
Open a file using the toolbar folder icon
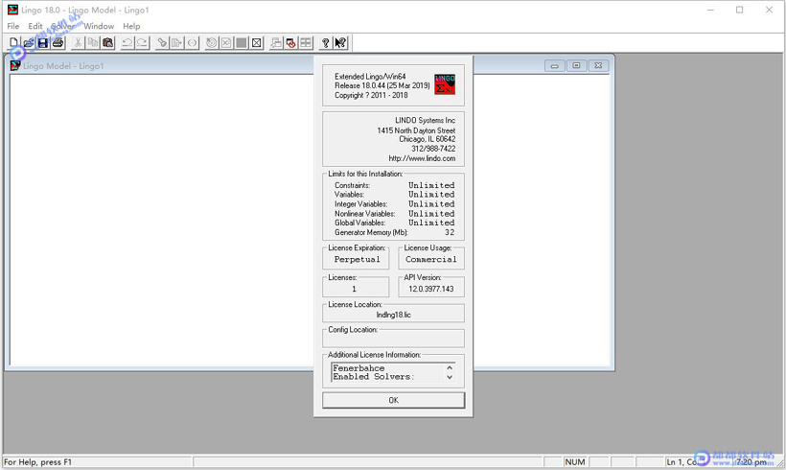29,43
